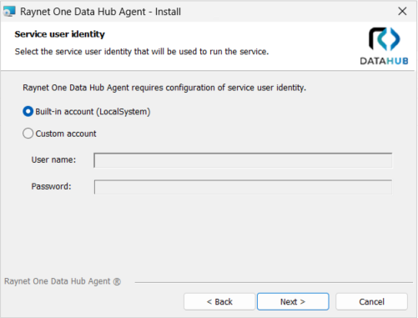The height and width of the screenshot is (318, 418).
Task: Click the 'Password:' label
Action: pos(51,186)
